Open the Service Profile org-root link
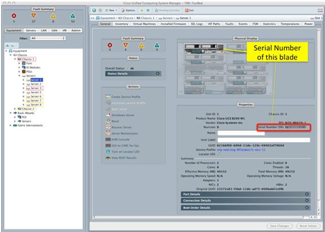 [x=241, y=150]
